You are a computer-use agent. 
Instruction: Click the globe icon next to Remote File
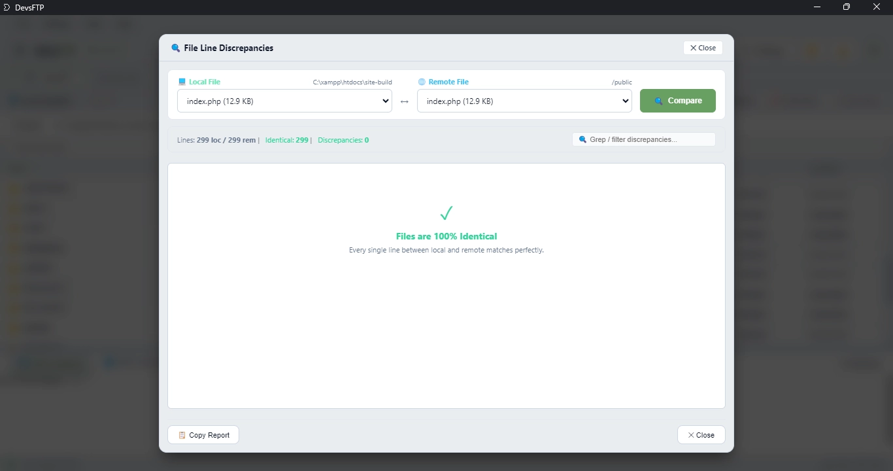click(422, 82)
